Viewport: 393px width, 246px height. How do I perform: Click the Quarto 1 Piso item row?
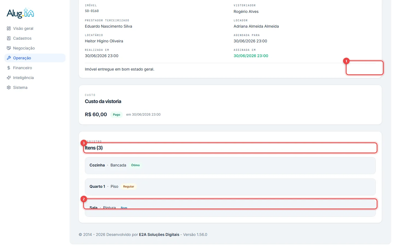[x=230, y=187]
